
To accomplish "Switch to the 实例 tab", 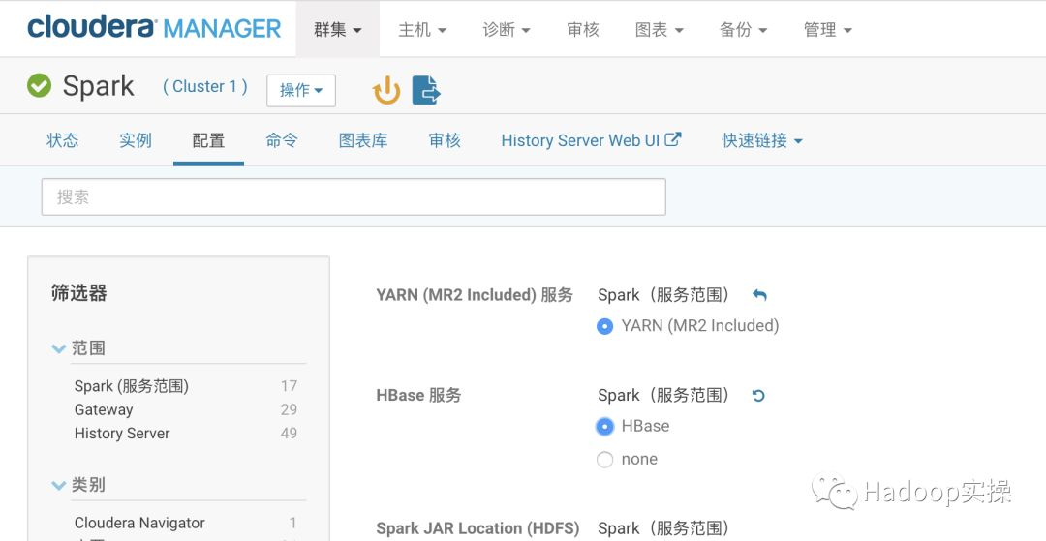I will (x=136, y=140).
